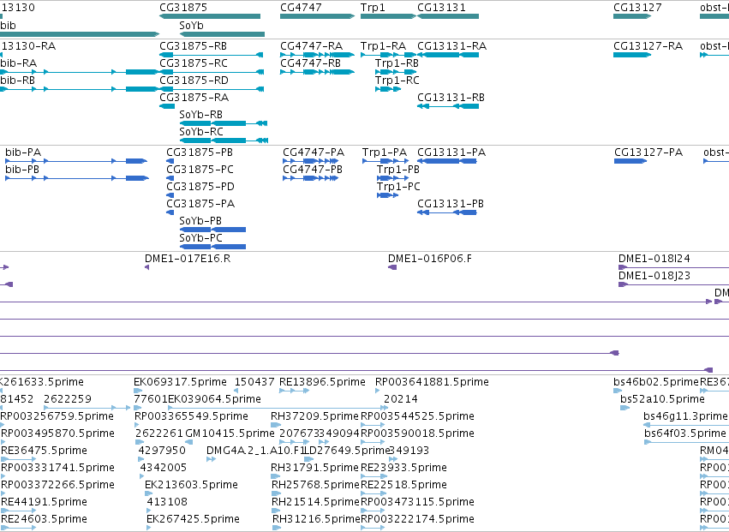
Task: Click the DME1-018J23 BAC label
Action: point(654,276)
